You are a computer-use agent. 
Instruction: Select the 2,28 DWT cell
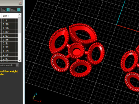coord(8,24)
